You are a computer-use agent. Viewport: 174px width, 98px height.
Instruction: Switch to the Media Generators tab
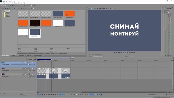(x=38, y=56)
